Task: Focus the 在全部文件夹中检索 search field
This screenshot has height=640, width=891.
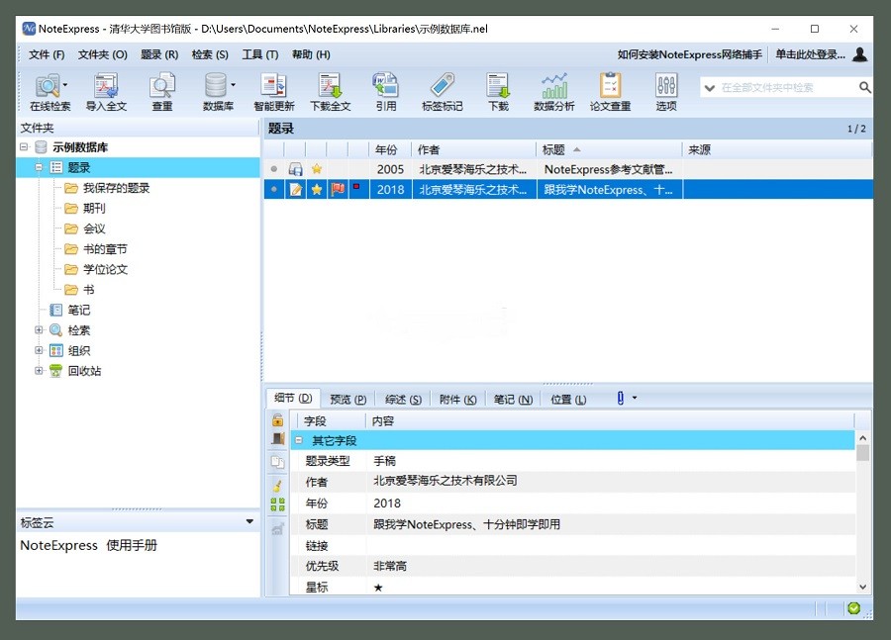Action: pos(786,87)
